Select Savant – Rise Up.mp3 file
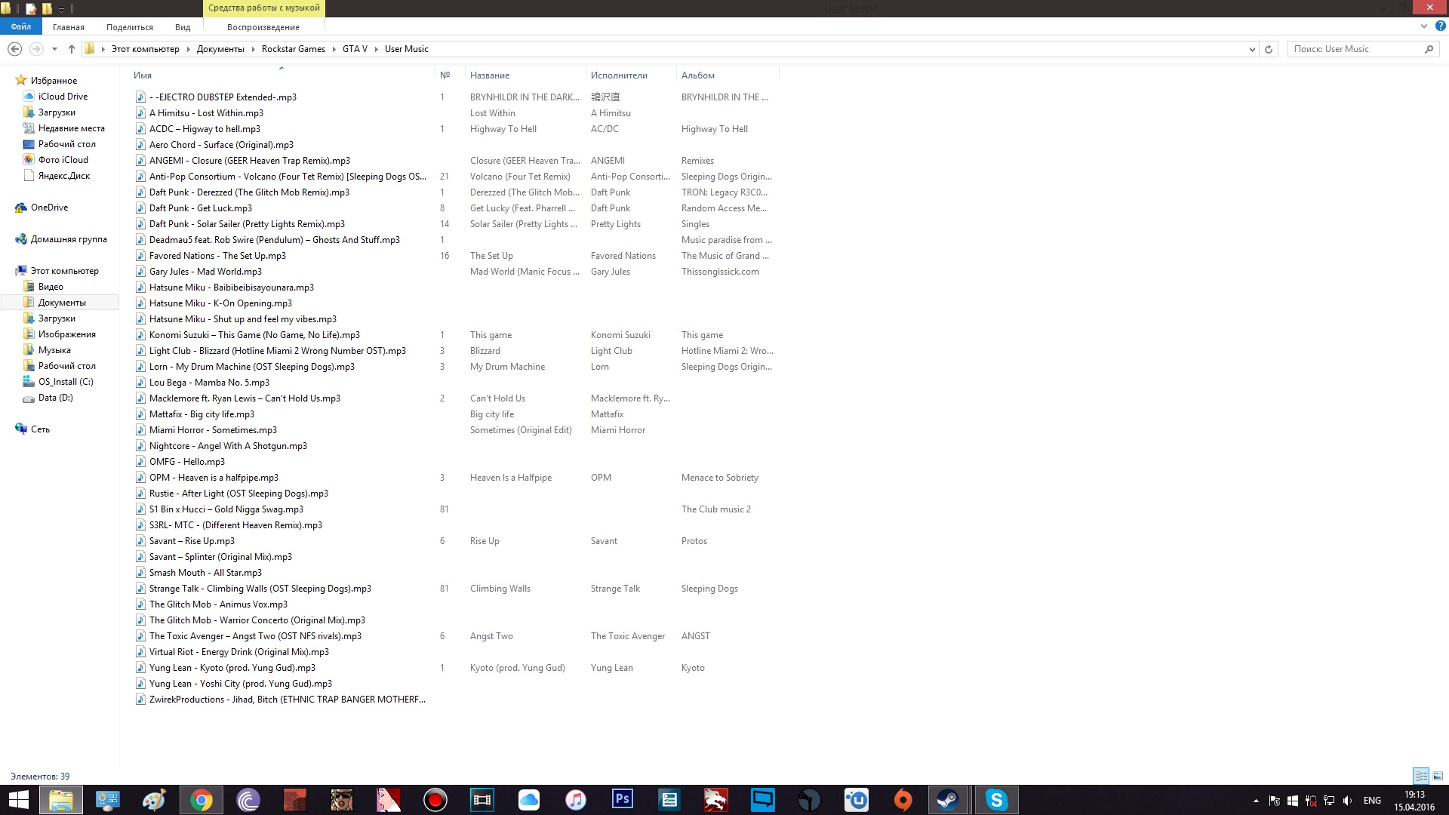 coord(192,541)
